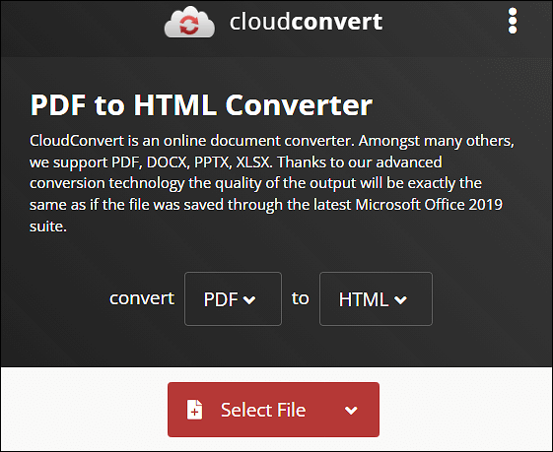Click the chevron arrow beside PDF
Viewport: 553px width, 452px height.
pos(249,299)
